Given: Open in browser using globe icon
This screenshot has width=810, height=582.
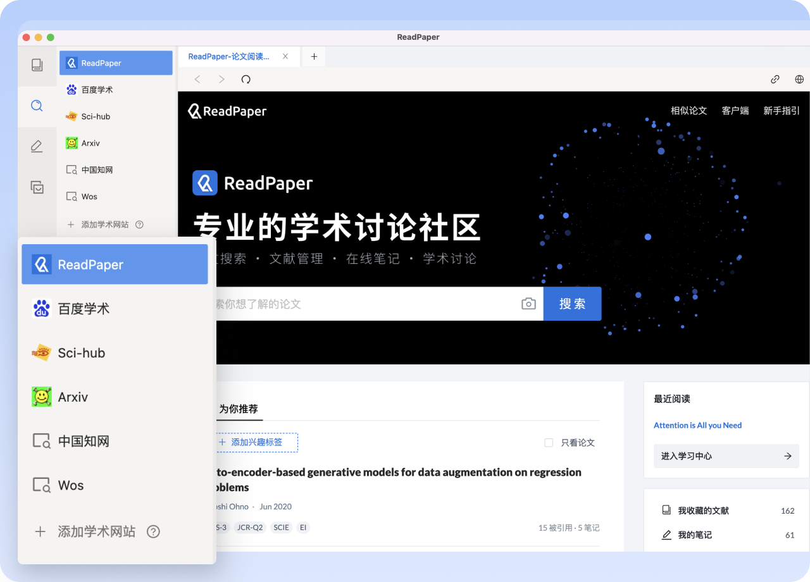Looking at the screenshot, I should pyautogui.click(x=799, y=79).
